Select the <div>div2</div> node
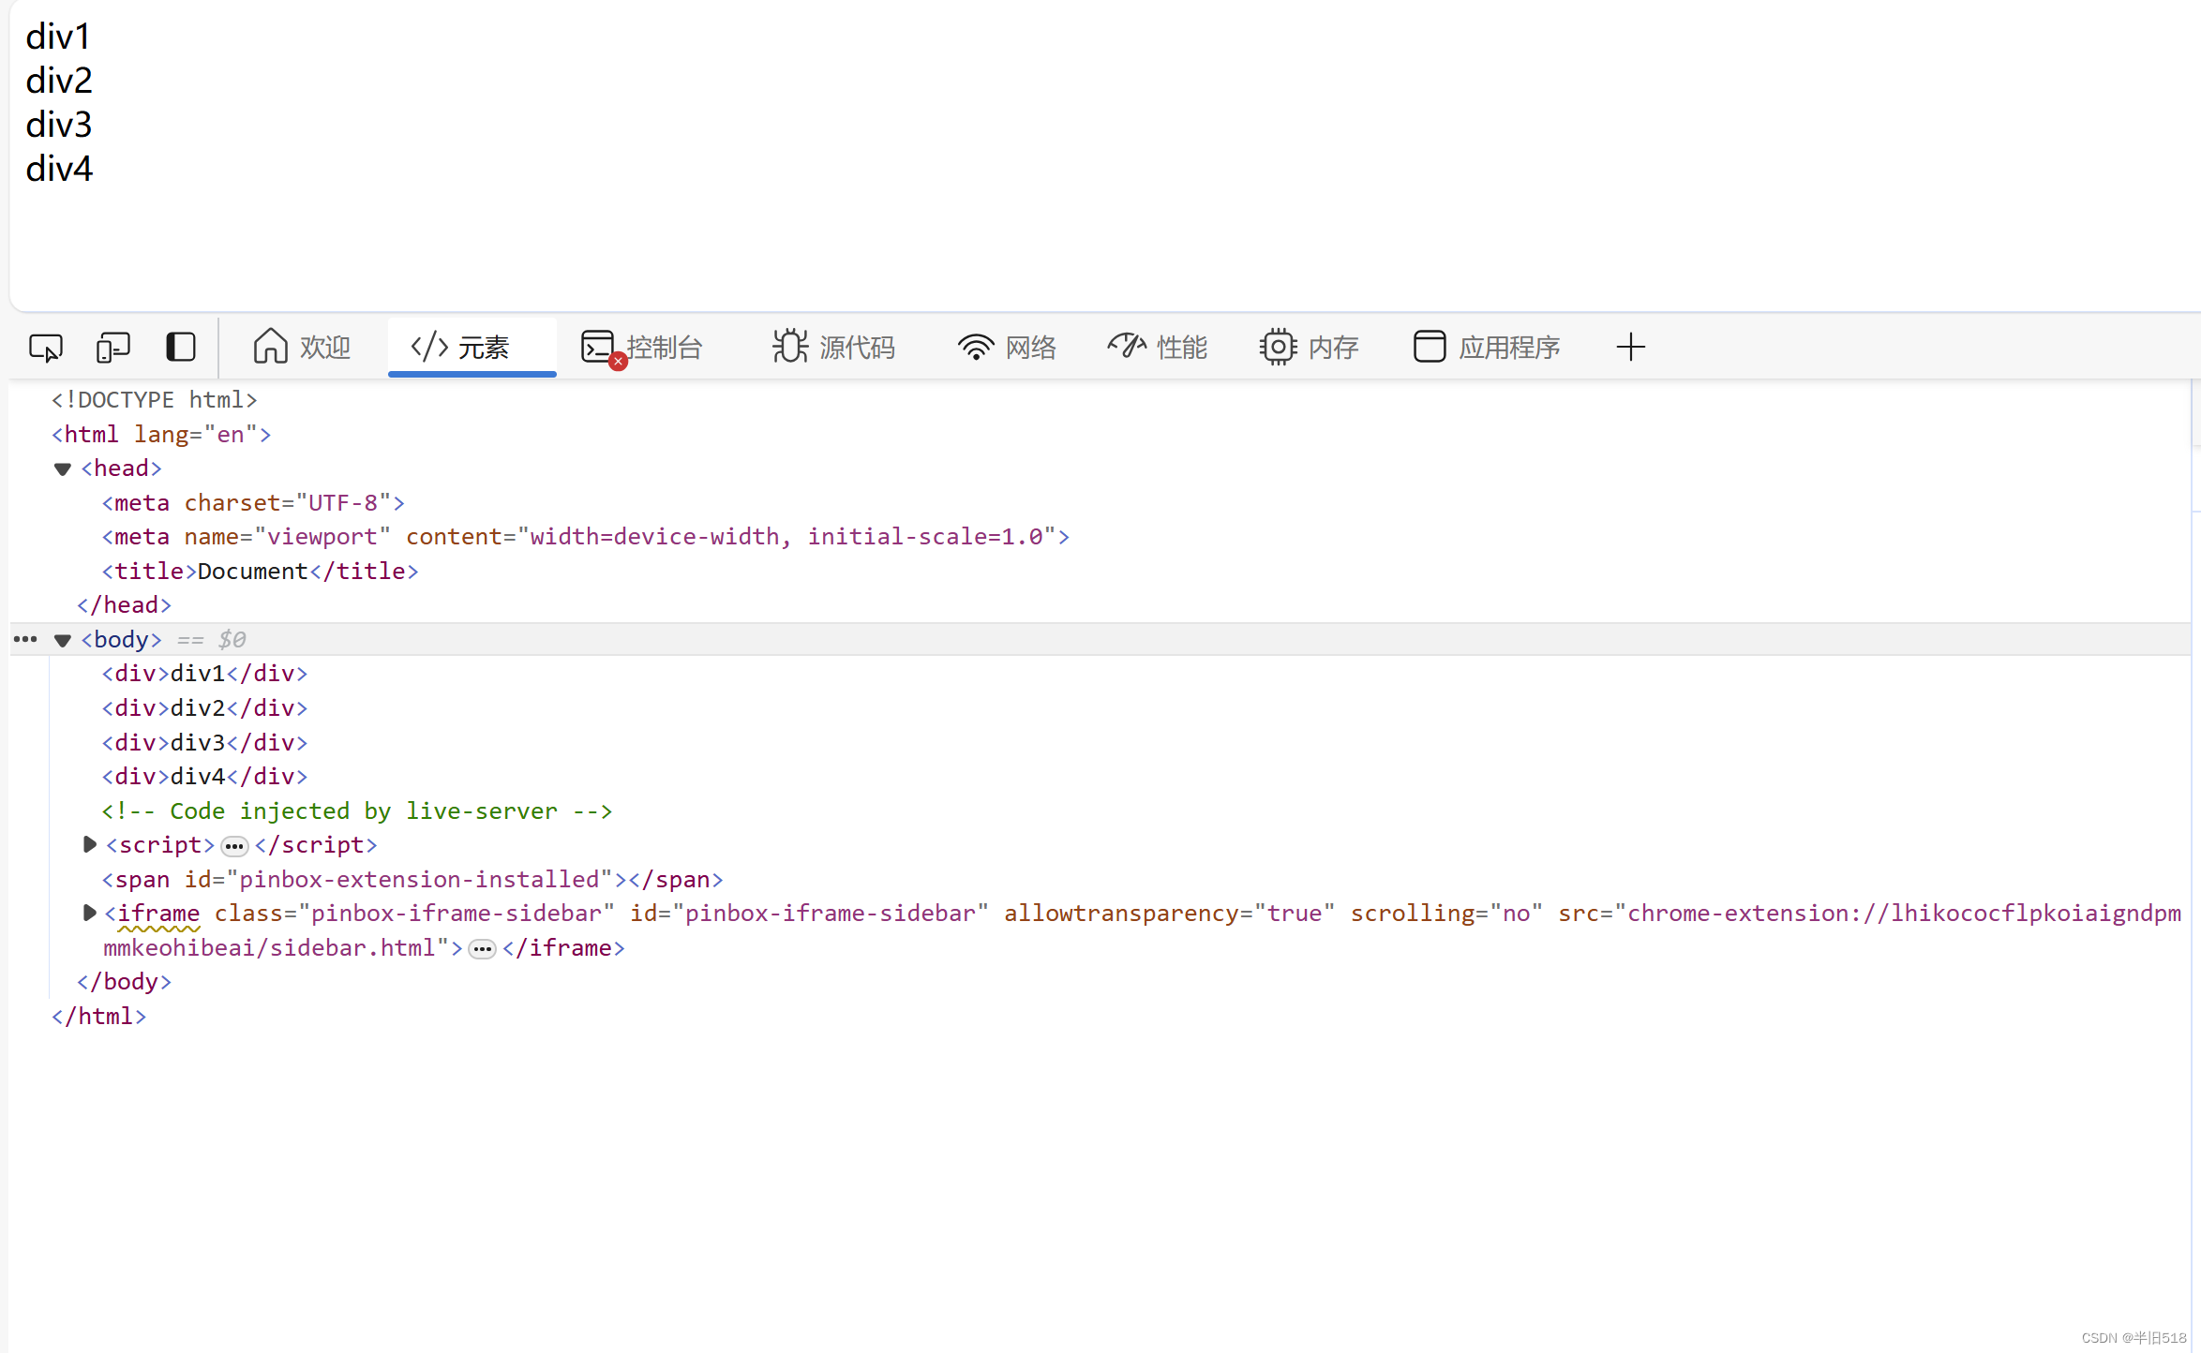The height and width of the screenshot is (1353, 2201). [x=204, y=708]
